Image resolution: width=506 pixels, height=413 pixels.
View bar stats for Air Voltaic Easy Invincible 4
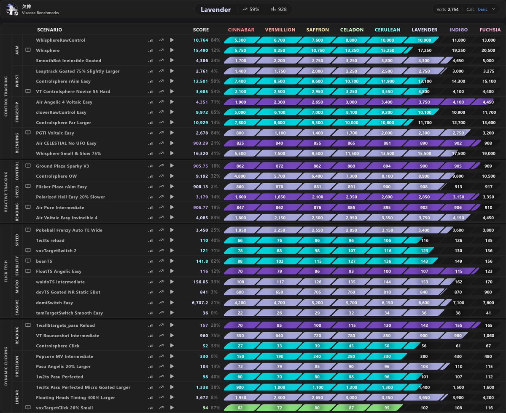point(151,218)
